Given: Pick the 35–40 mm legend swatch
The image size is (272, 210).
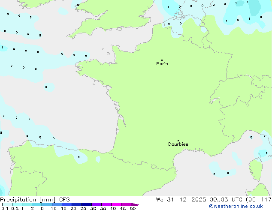Looking at the screenshot, I should pyautogui.click(x=106, y=204).
